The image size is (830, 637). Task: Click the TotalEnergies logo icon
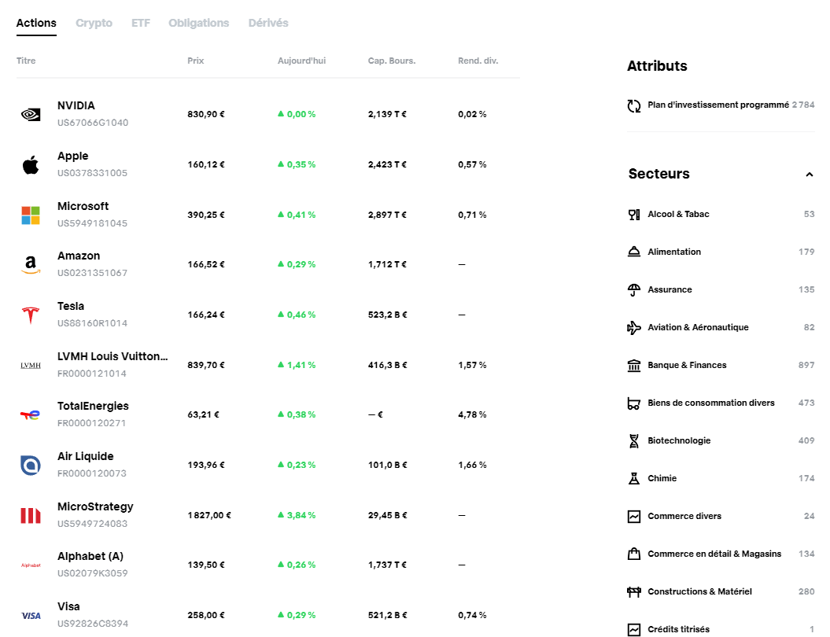point(31,414)
